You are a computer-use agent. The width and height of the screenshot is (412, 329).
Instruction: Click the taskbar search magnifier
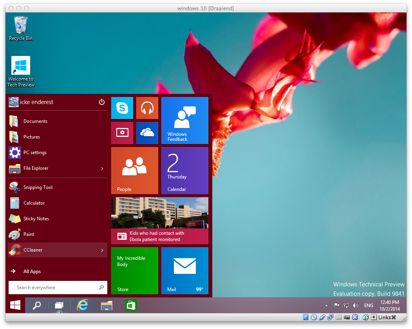point(37,306)
